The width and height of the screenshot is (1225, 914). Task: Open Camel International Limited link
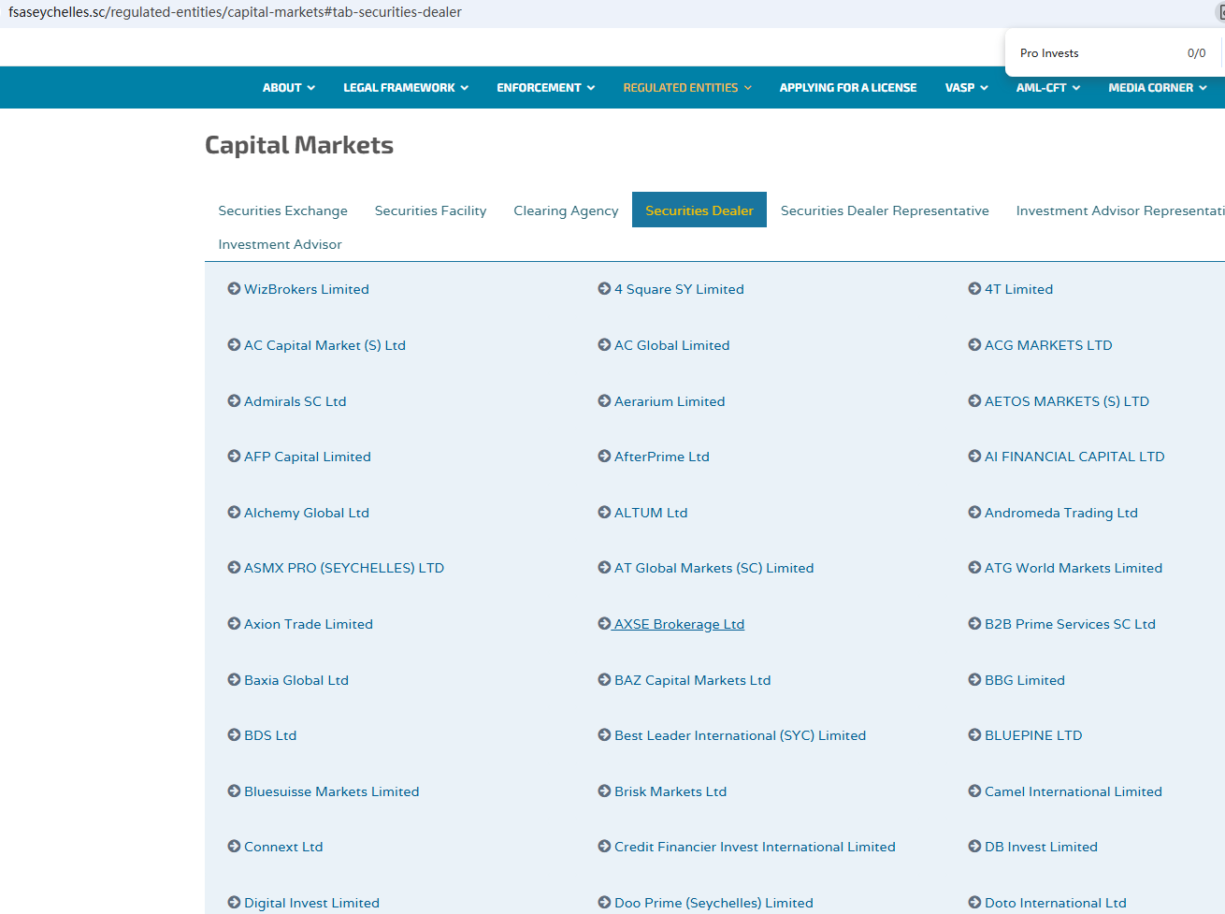click(1074, 791)
